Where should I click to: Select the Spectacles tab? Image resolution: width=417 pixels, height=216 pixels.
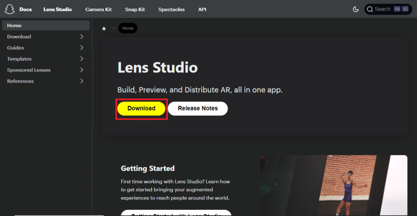click(x=171, y=9)
